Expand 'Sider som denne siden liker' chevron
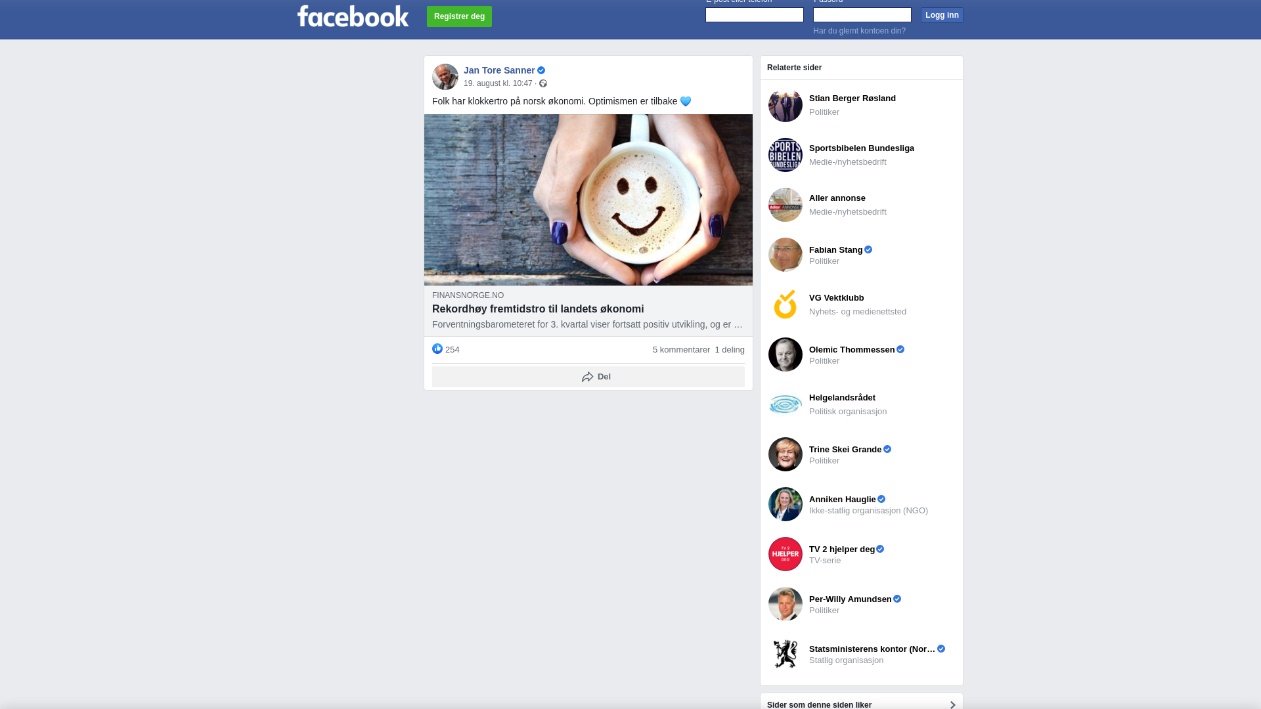Viewport: 1261px width, 709px height. [952, 704]
